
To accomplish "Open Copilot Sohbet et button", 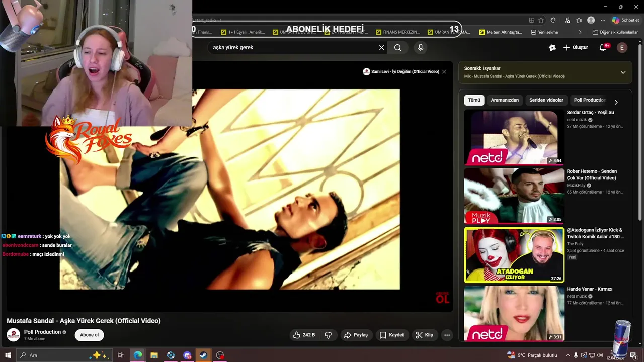I will (625, 20).
